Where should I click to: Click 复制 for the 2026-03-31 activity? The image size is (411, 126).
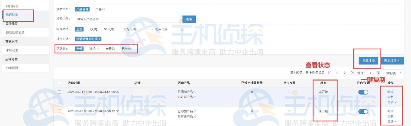(390, 97)
